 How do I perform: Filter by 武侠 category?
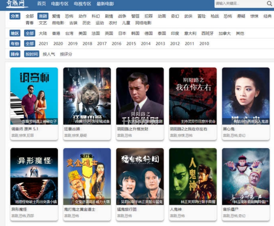point(188,16)
